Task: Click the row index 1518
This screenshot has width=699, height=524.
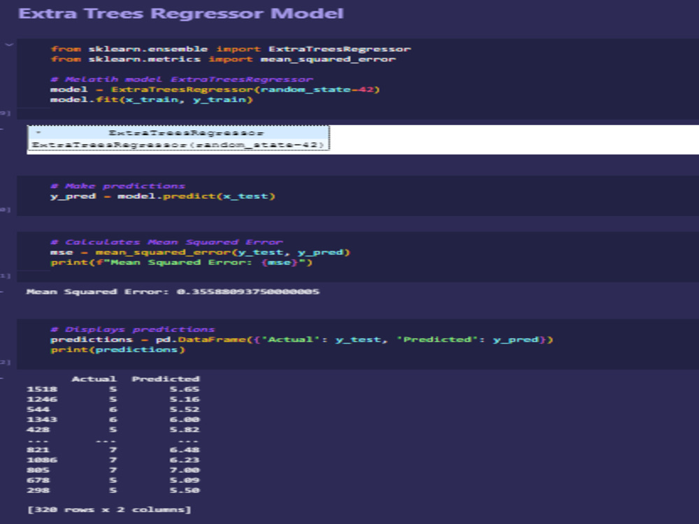Action: pos(42,389)
